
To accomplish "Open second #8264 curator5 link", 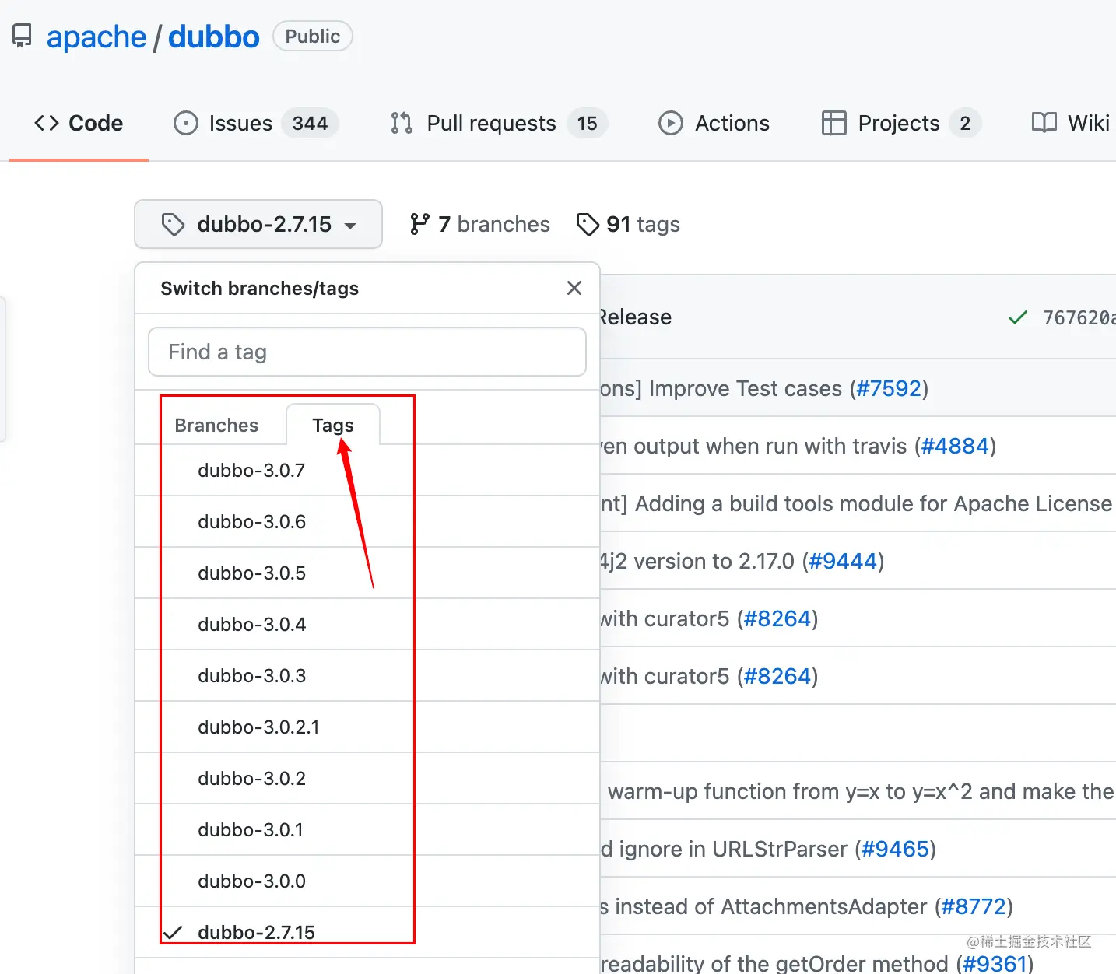I will tap(777, 676).
